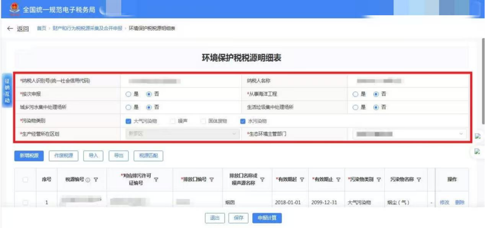
Task: Click the back arrow icon next to 返回
Action: click(10, 29)
